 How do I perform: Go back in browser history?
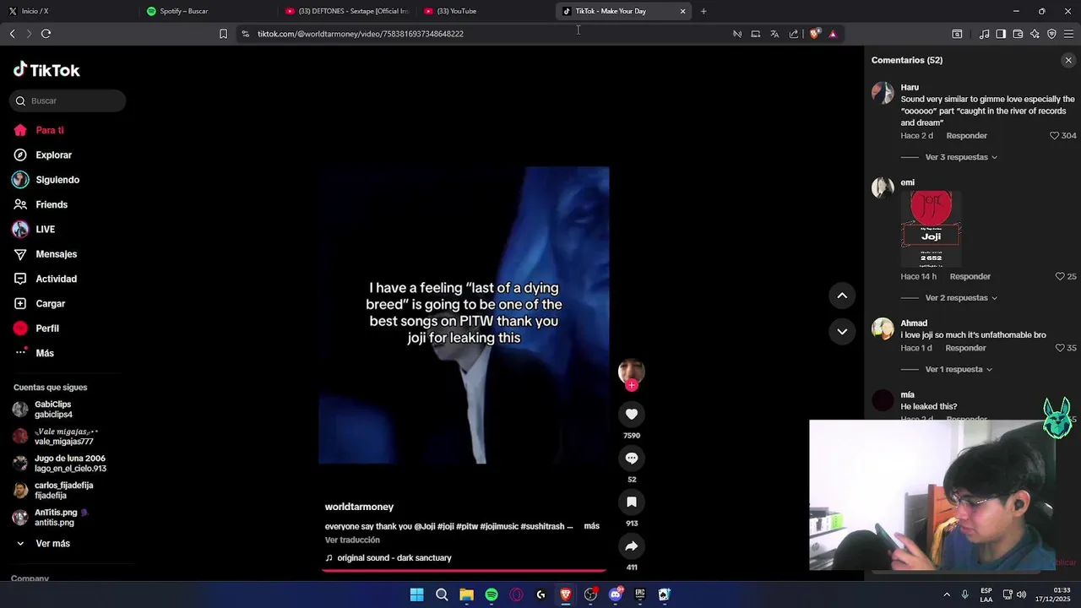pos(13,34)
